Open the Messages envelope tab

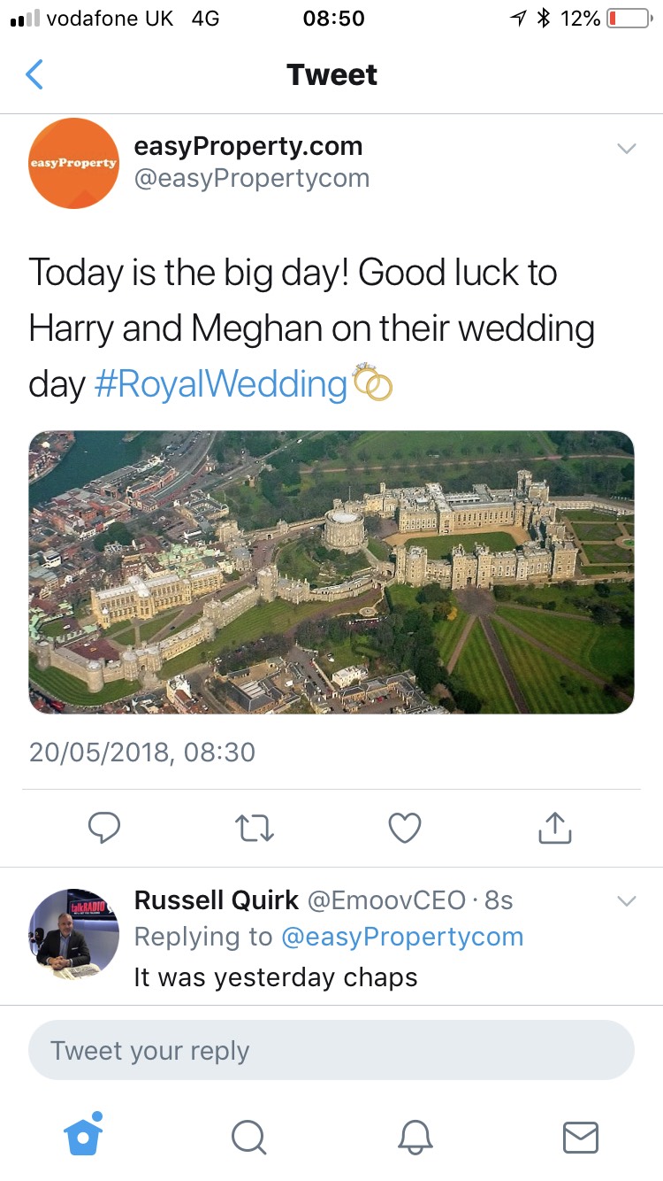point(580,1137)
